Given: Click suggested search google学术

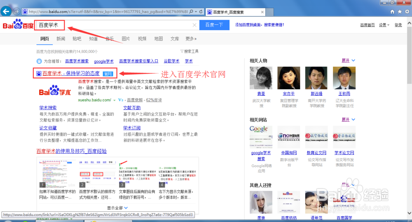Looking at the screenshot, I should point(104,61).
